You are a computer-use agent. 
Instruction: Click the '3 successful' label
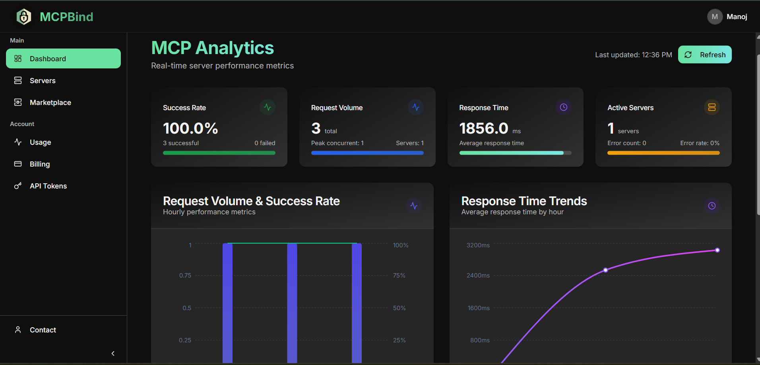click(x=181, y=143)
